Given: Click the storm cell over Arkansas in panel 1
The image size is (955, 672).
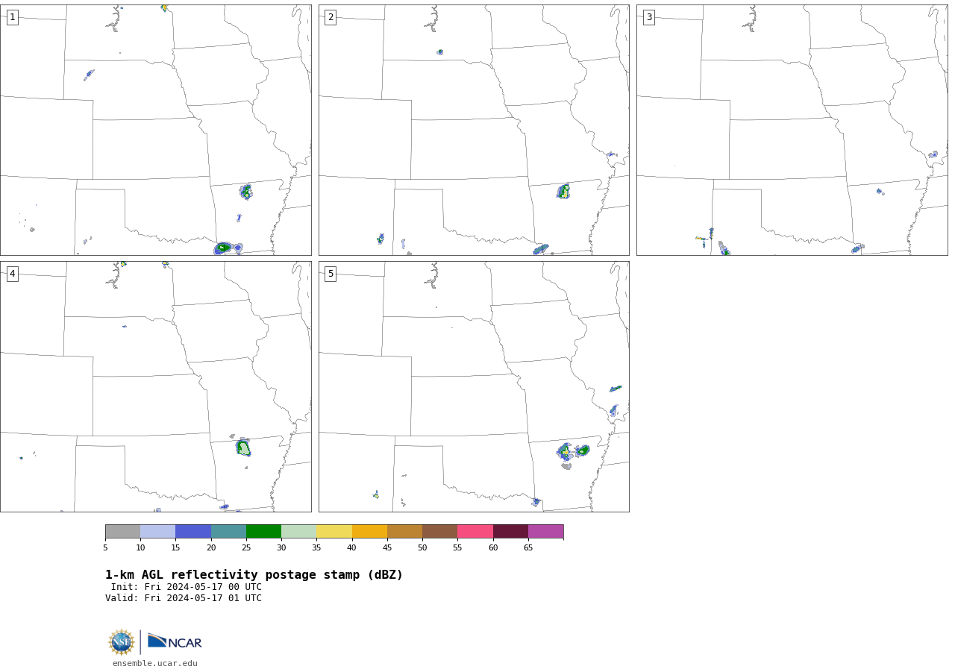Looking at the screenshot, I should coord(245,192).
